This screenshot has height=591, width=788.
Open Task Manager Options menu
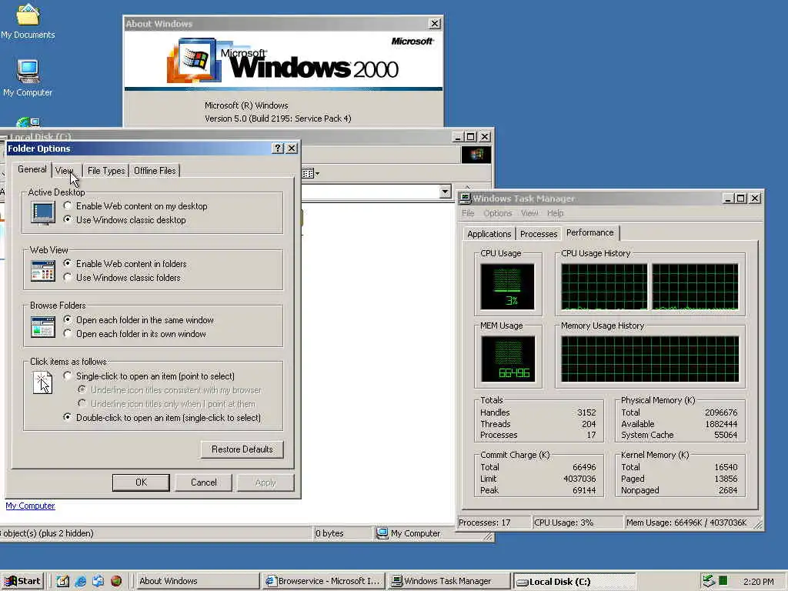click(498, 213)
